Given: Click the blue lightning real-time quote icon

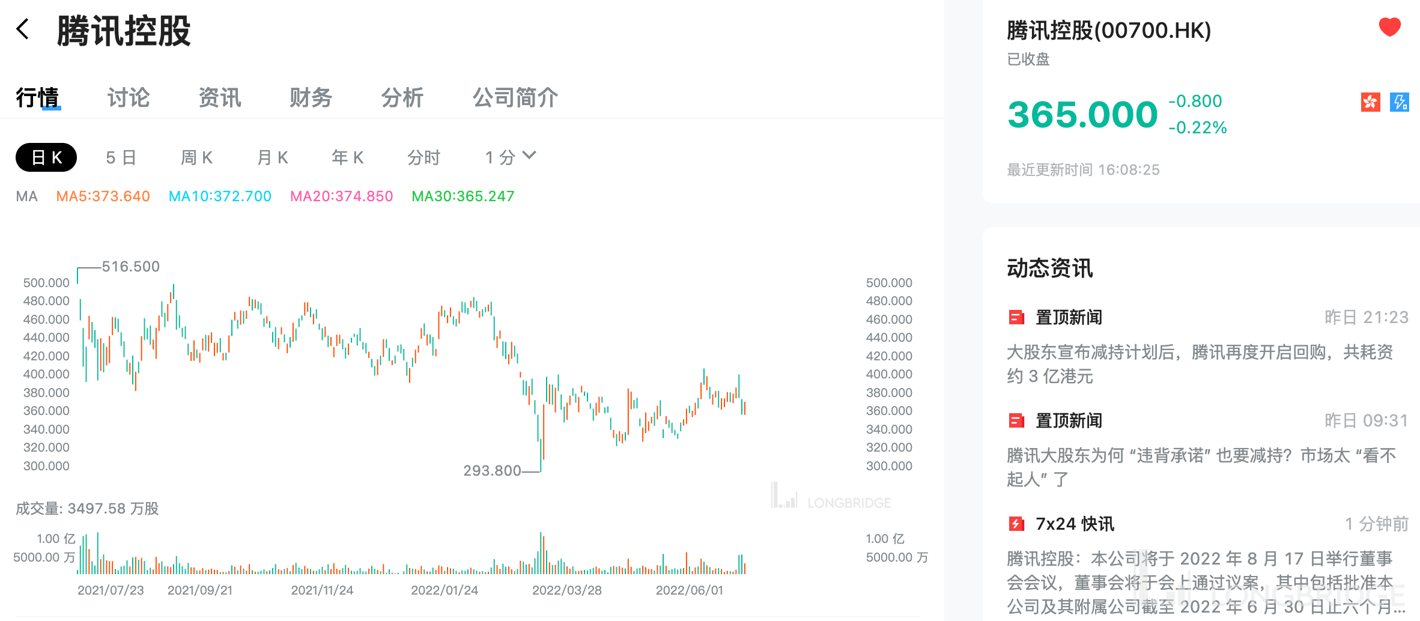Looking at the screenshot, I should click(x=1400, y=102).
